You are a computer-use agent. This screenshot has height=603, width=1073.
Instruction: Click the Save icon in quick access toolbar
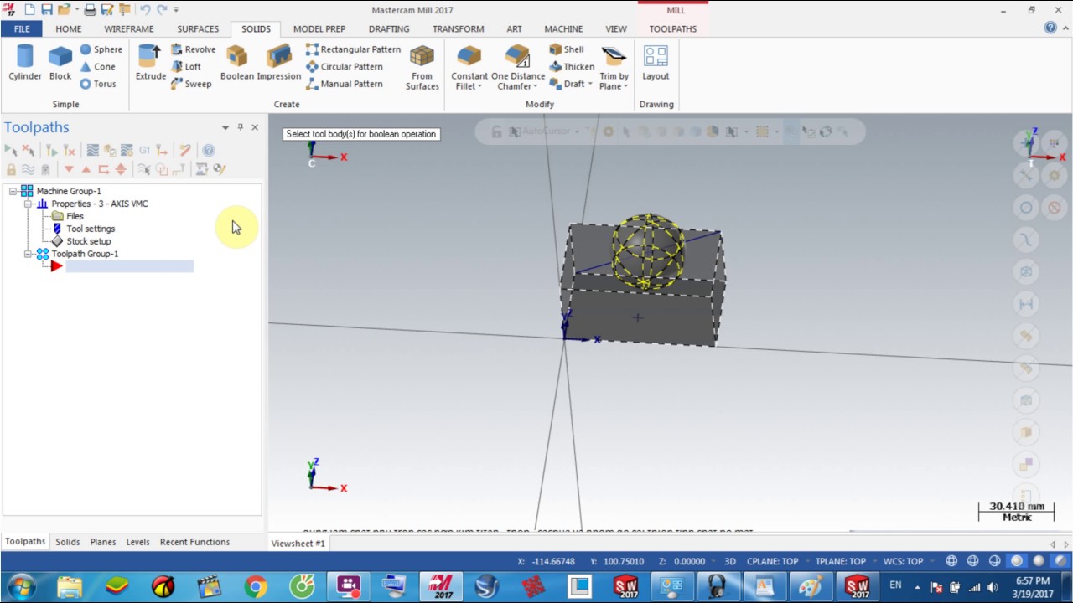[47, 10]
